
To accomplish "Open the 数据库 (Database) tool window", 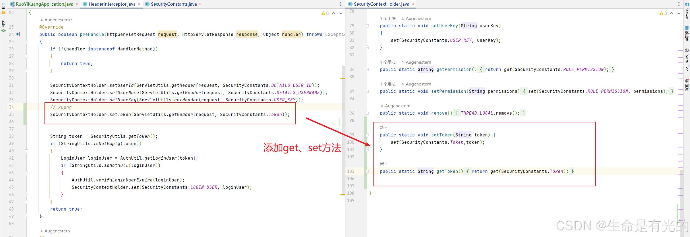I will (687, 33).
